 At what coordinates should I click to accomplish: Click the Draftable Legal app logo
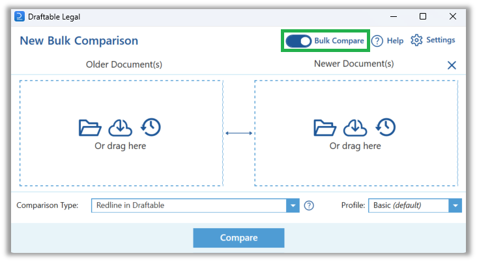pyautogui.click(x=19, y=16)
